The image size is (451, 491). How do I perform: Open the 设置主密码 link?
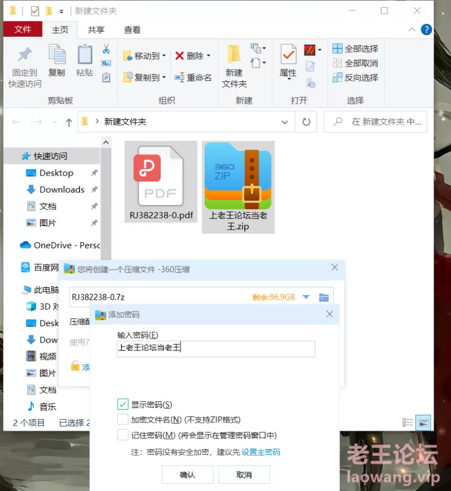tap(261, 452)
